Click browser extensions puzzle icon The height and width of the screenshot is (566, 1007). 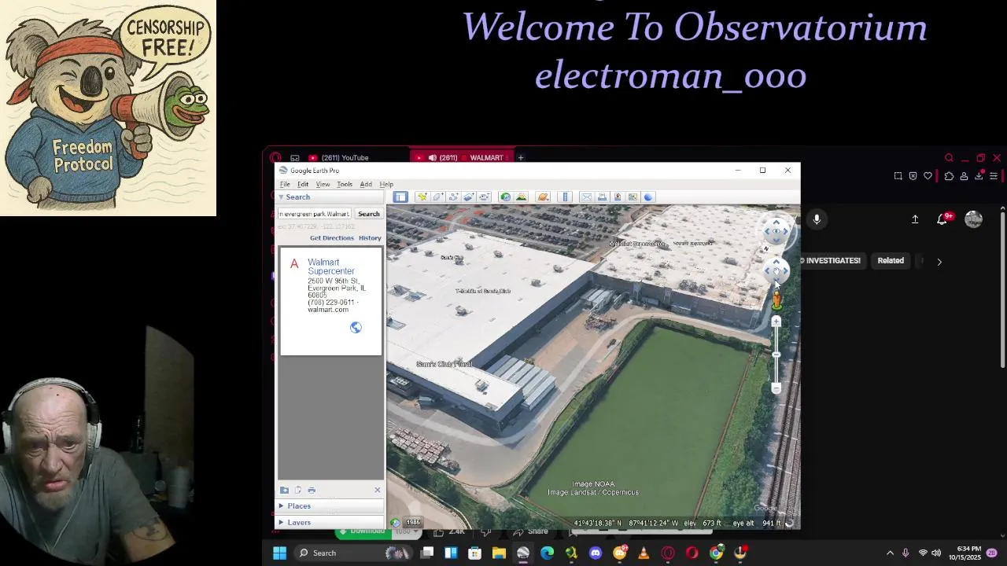949,176
